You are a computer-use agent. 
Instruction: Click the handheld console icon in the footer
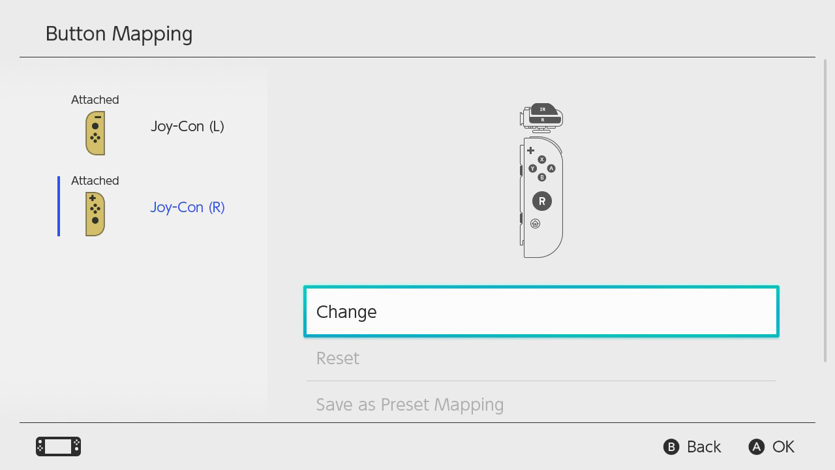point(58,446)
